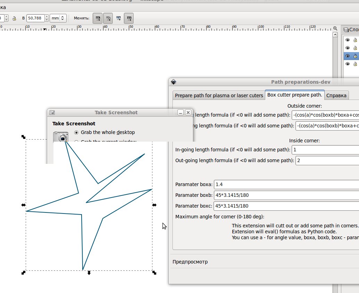This screenshot has width=359, height=293.
Task: Hide the highlighted layer via eye icon
Action: pos(348,56)
